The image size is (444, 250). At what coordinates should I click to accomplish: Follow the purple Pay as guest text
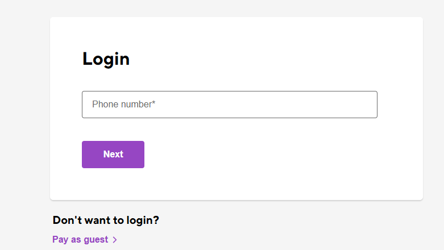tap(80, 240)
